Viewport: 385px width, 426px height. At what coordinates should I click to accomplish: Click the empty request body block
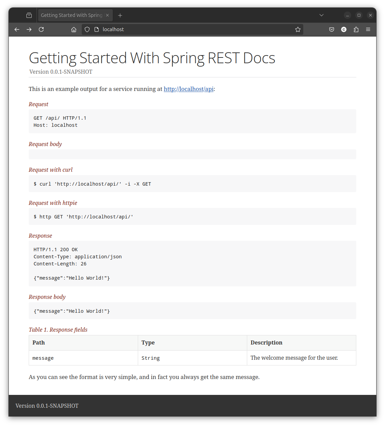pos(192,154)
